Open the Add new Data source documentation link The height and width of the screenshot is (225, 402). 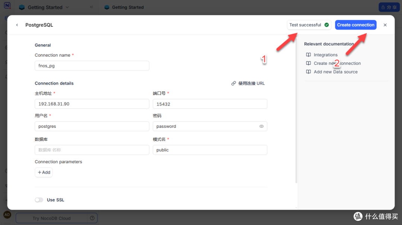[336, 72]
